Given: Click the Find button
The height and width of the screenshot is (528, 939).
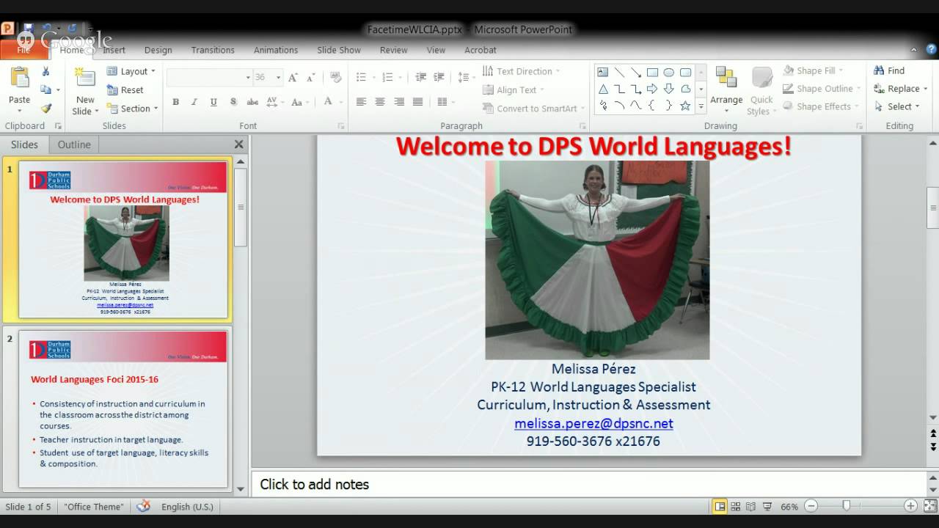Looking at the screenshot, I should pos(889,70).
